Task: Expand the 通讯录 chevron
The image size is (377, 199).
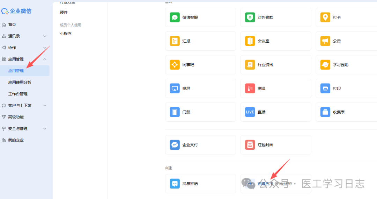Action: pos(45,36)
